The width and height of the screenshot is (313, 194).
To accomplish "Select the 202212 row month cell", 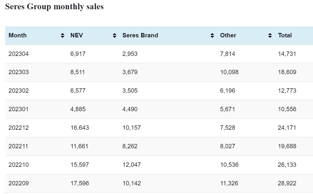I will click(x=18, y=128).
